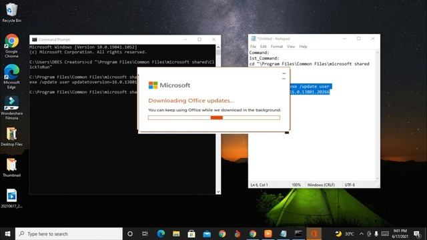Click highlighted /update user text in Notepad

(x=311, y=86)
